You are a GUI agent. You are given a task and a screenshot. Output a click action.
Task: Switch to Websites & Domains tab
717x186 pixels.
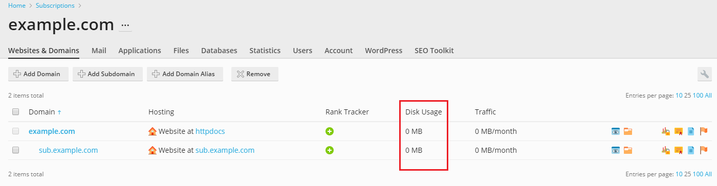(44, 51)
